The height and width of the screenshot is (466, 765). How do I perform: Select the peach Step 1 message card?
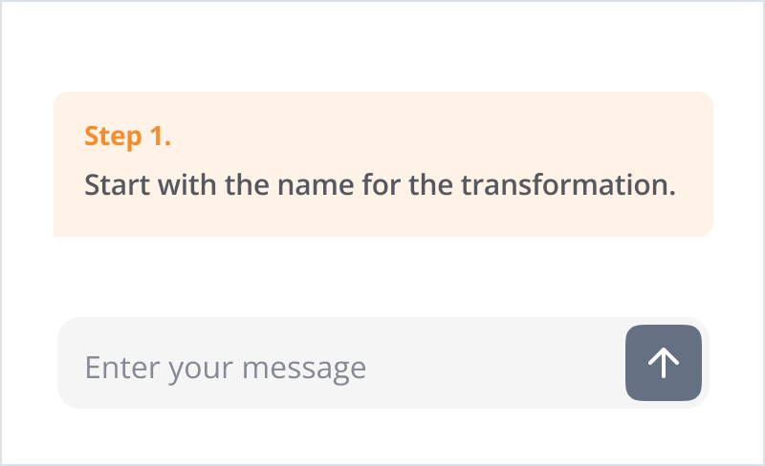[383, 164]
